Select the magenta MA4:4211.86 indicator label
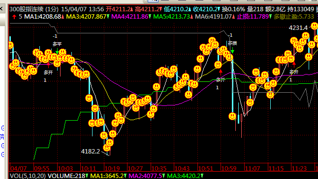The height and width of the screenshot is (179, 318). [130, 17]
